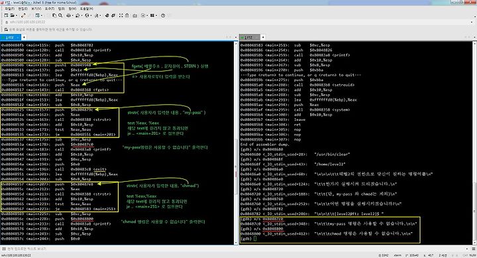This screenshot has height=258, width=477.
Task: Click the pane layout icon
Action: (x=152, y=15)
